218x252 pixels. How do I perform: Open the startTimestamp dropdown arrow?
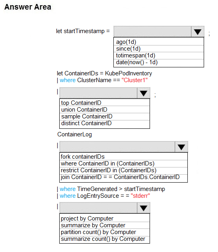click(197, 31)
